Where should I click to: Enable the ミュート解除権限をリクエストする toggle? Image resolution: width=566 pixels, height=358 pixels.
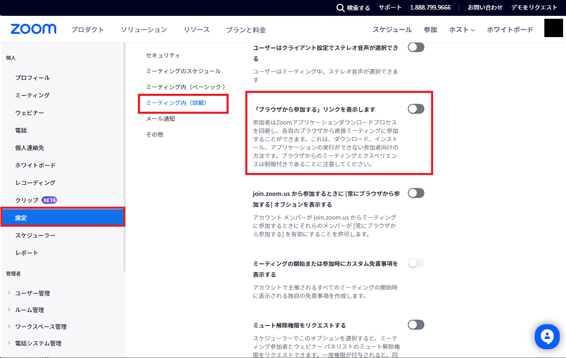click(416, 325)
